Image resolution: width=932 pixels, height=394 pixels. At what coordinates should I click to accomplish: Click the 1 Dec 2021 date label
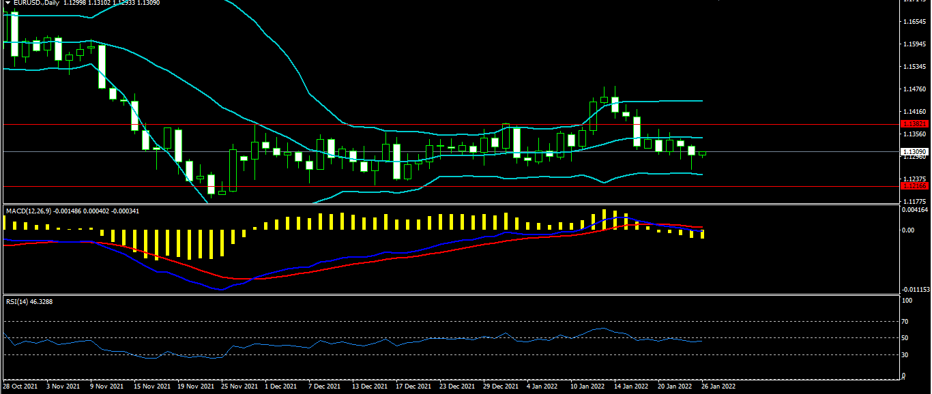[280, 387]
